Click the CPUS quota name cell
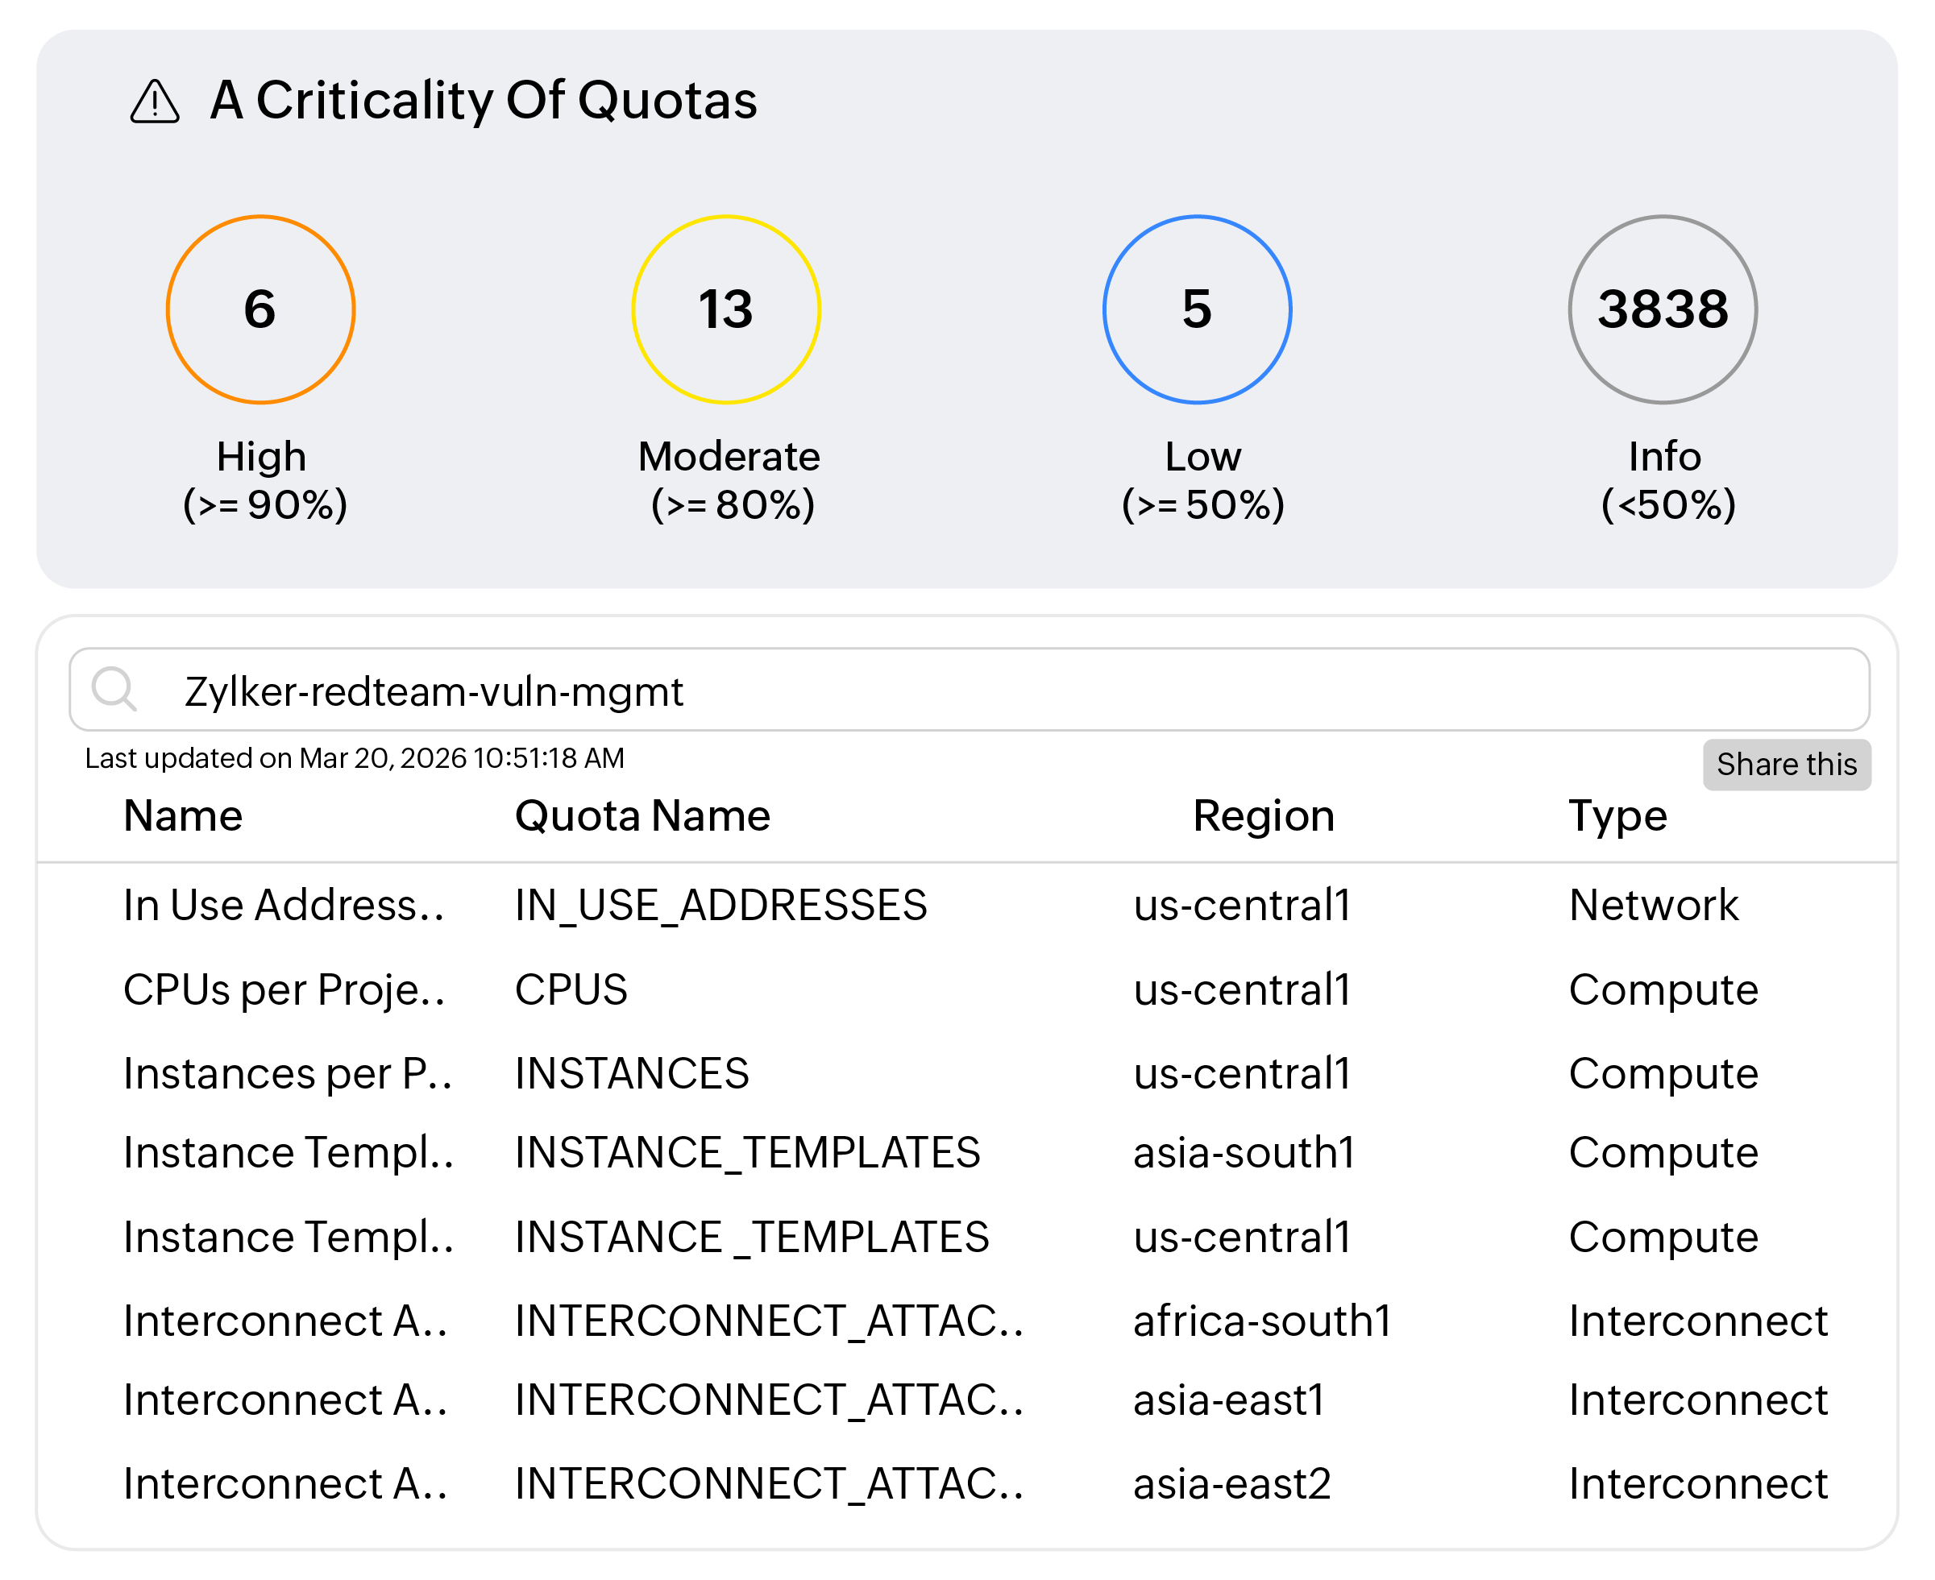The width and height of the screenshot is (1935, 1580). (x=571, y=989)
